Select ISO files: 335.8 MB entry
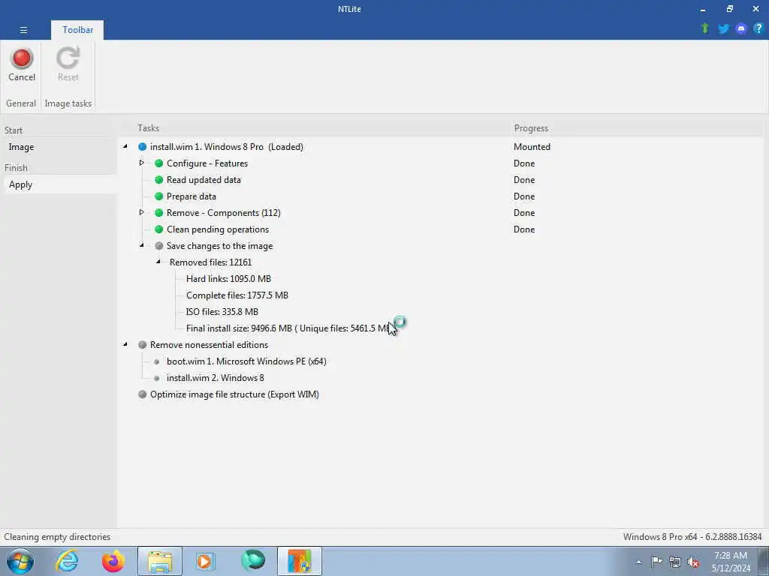The height and width of the screenshot is (576, 769). (x=222, y=312)
